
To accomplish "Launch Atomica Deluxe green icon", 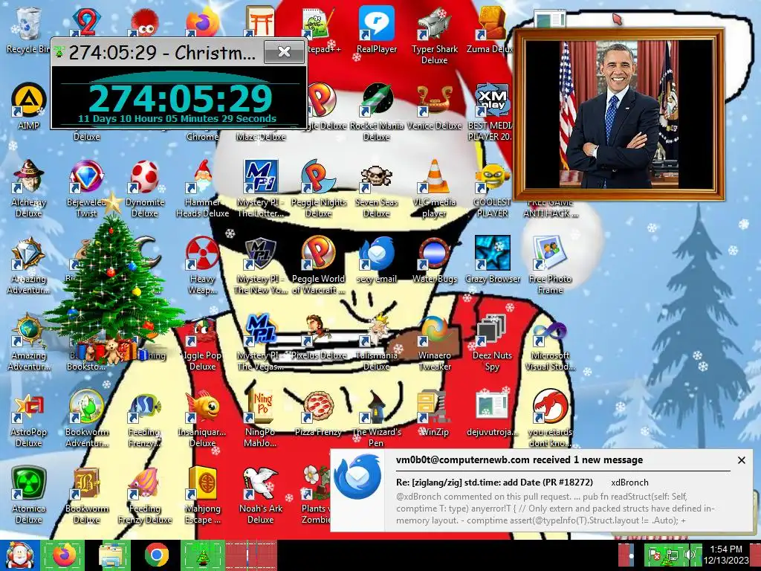I will [29, 495].
